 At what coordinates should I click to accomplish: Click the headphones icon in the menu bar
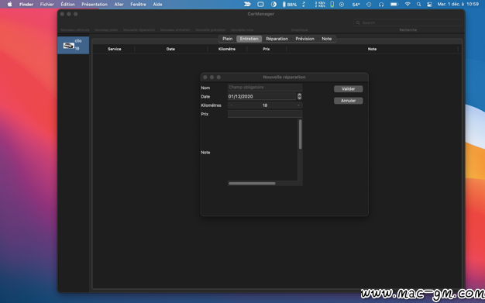[x=381, y=5]
